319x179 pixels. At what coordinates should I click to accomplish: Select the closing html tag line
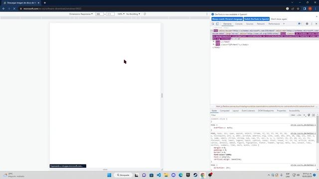pos(216,47)
